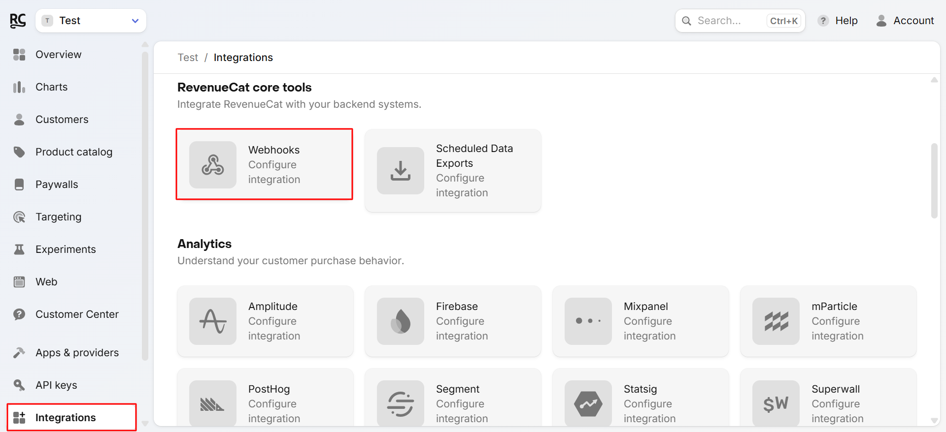Click the Overview grid icon
946x432 pixels.
[x=19, y=55]
